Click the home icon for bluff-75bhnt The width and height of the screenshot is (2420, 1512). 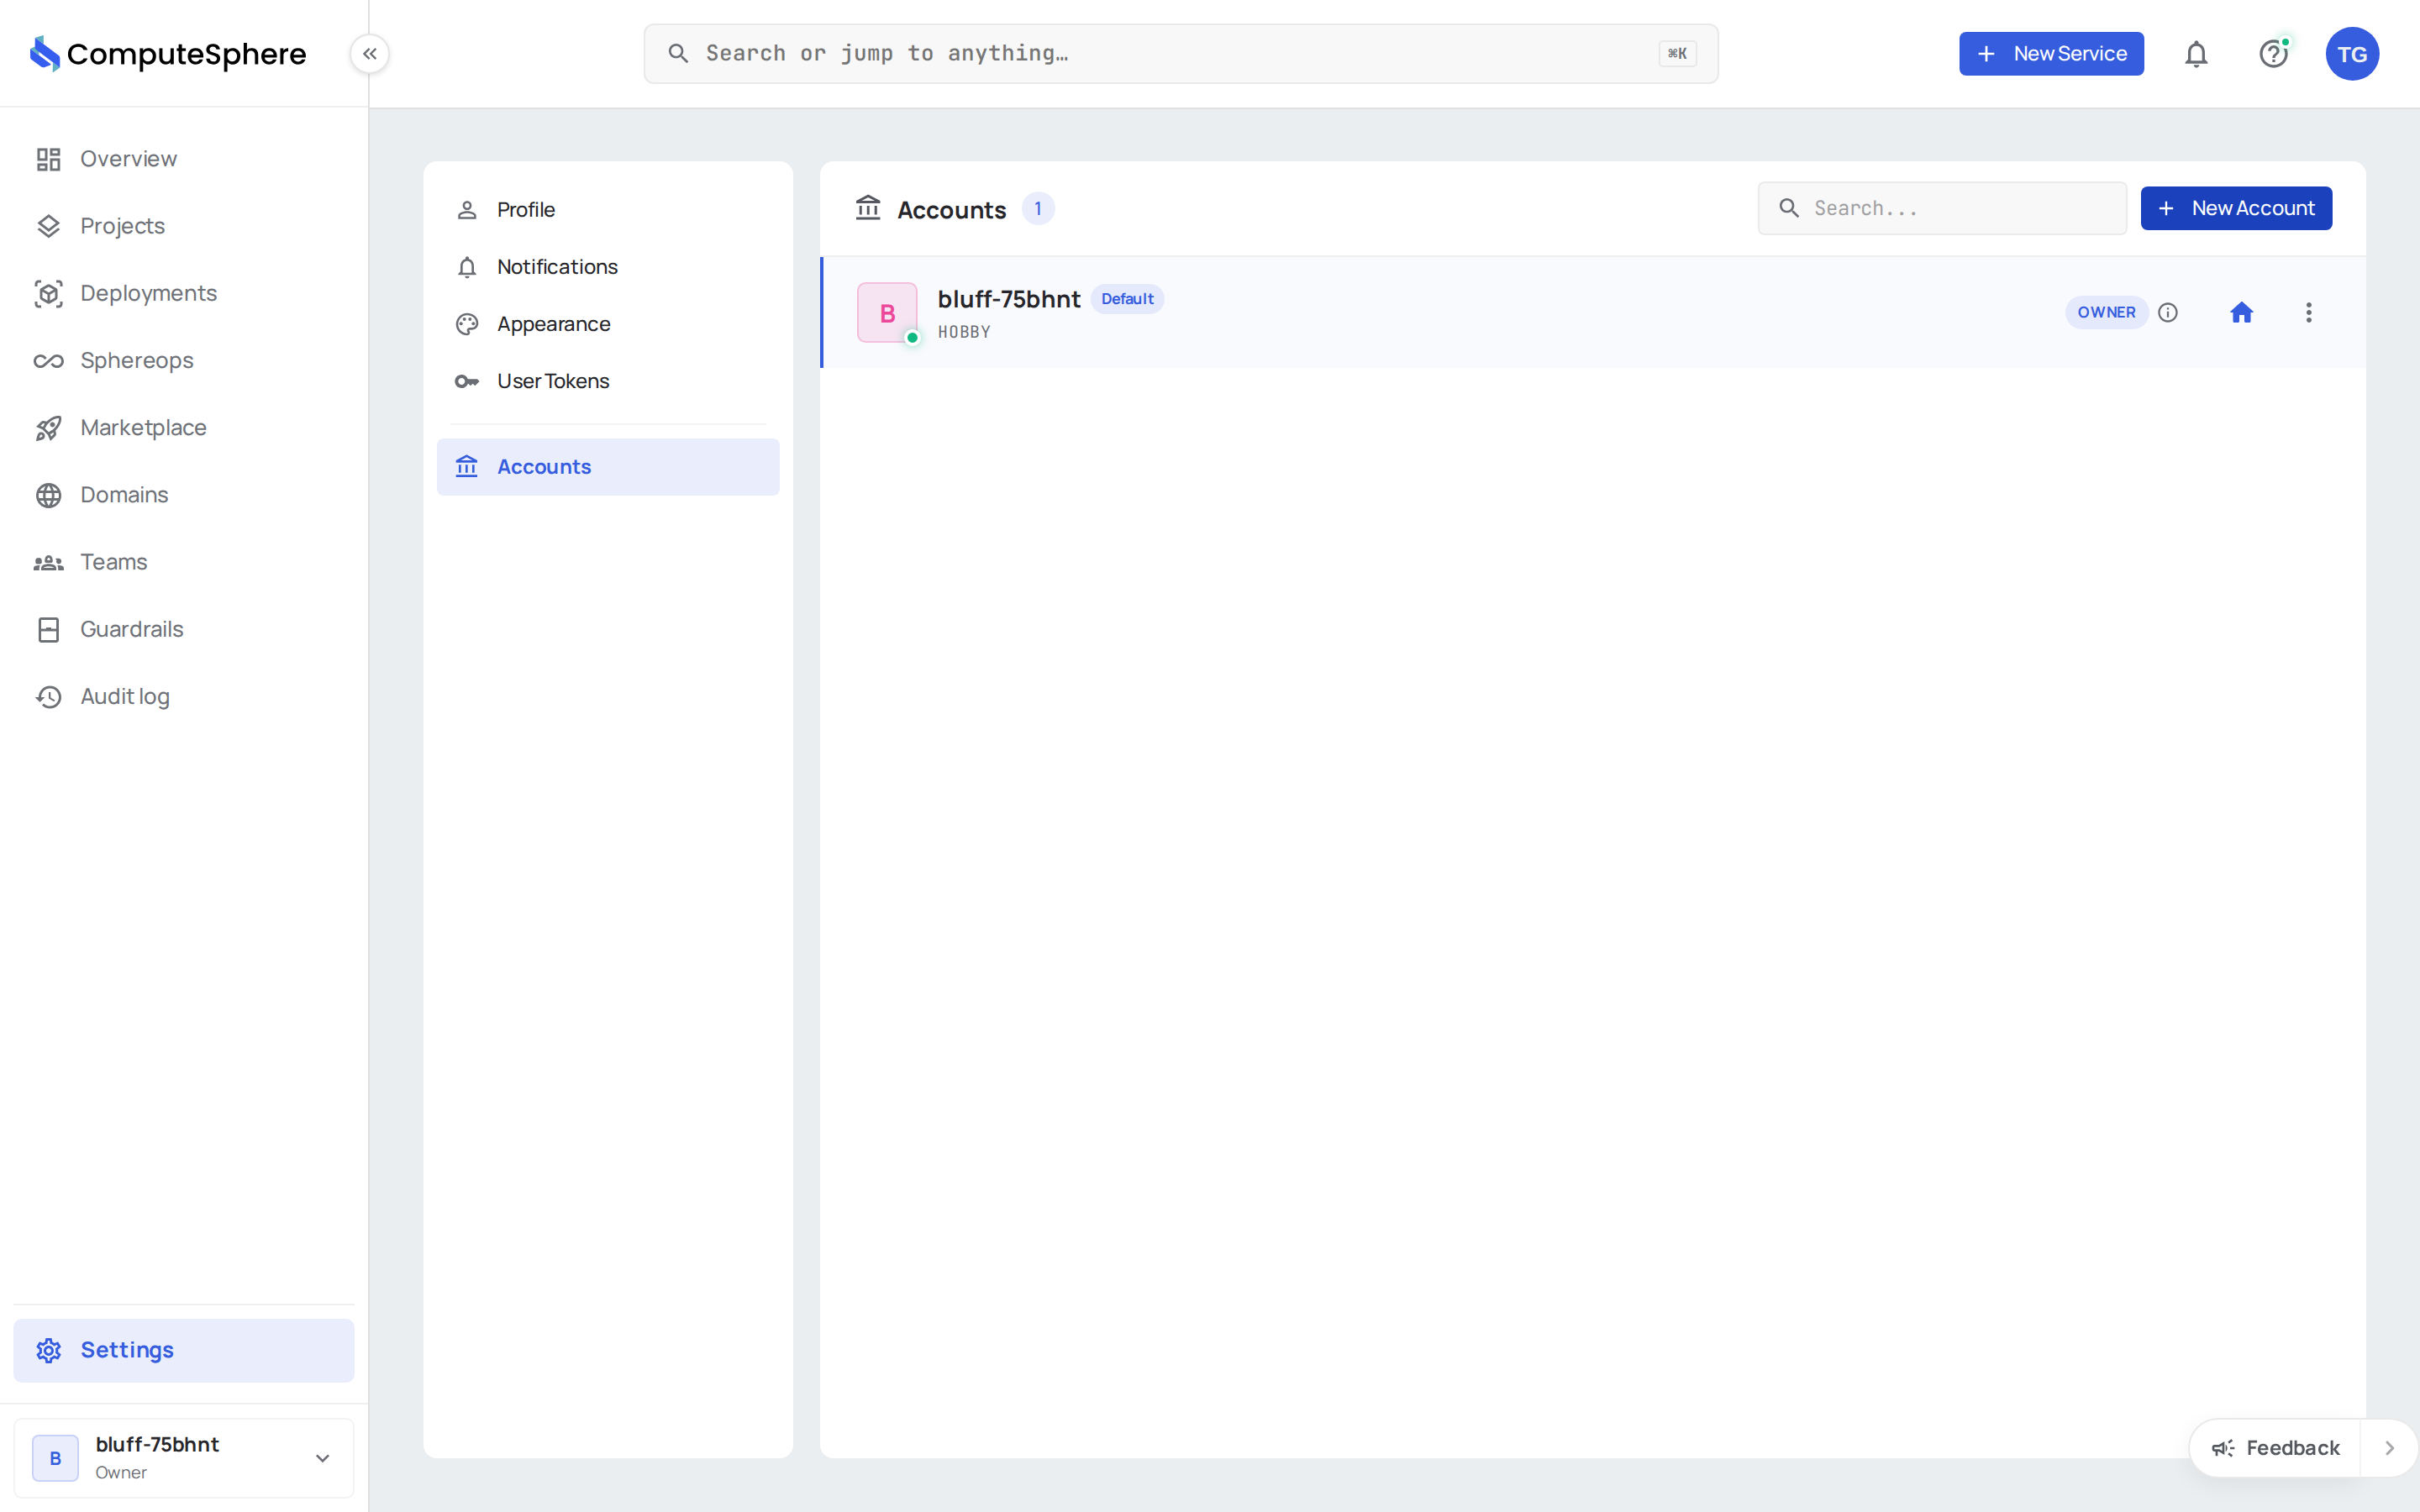click(x=2242, y=313)
